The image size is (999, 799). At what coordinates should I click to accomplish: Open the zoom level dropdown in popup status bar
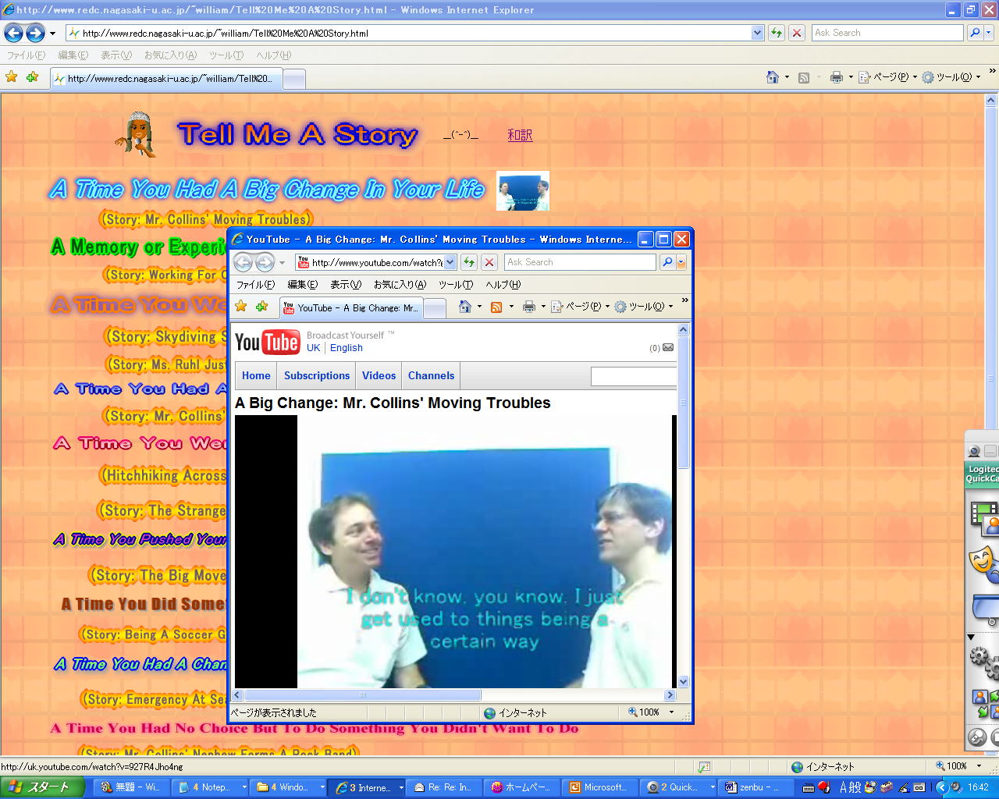[671, 712]
